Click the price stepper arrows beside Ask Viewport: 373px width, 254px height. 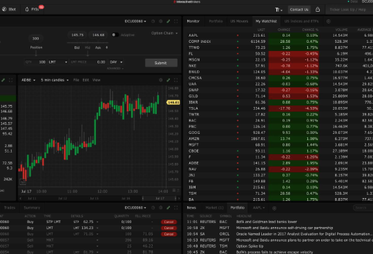[x=106, y=48]
